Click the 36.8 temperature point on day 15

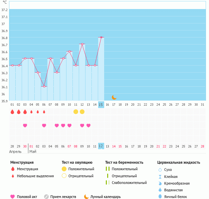101,37
